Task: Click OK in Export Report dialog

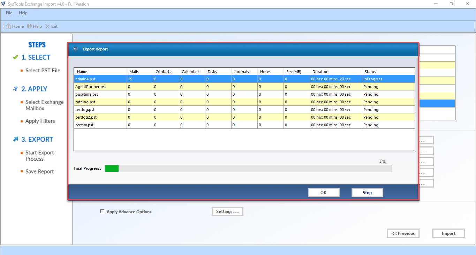Action: 324,193
